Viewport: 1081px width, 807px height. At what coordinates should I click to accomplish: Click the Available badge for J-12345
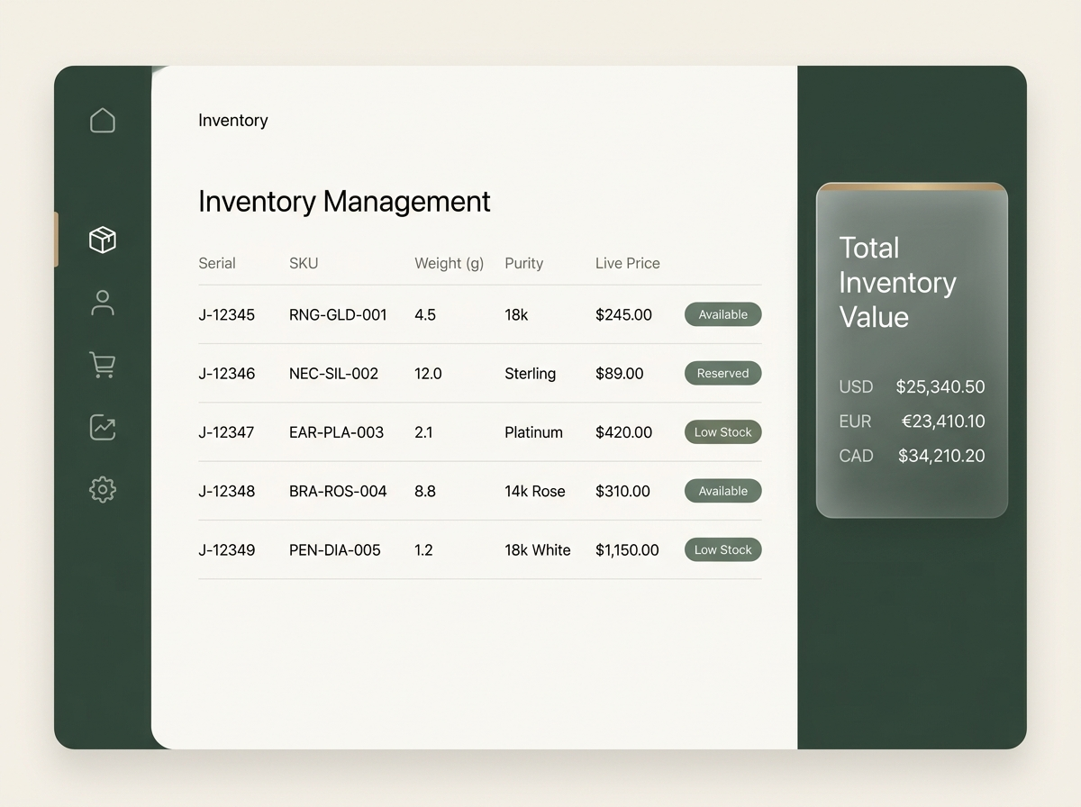coord(723,314)
